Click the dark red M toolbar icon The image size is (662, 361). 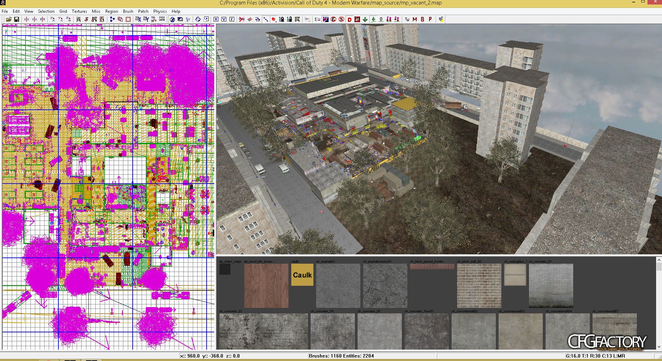pyautogui.click(x=415, y=19)
